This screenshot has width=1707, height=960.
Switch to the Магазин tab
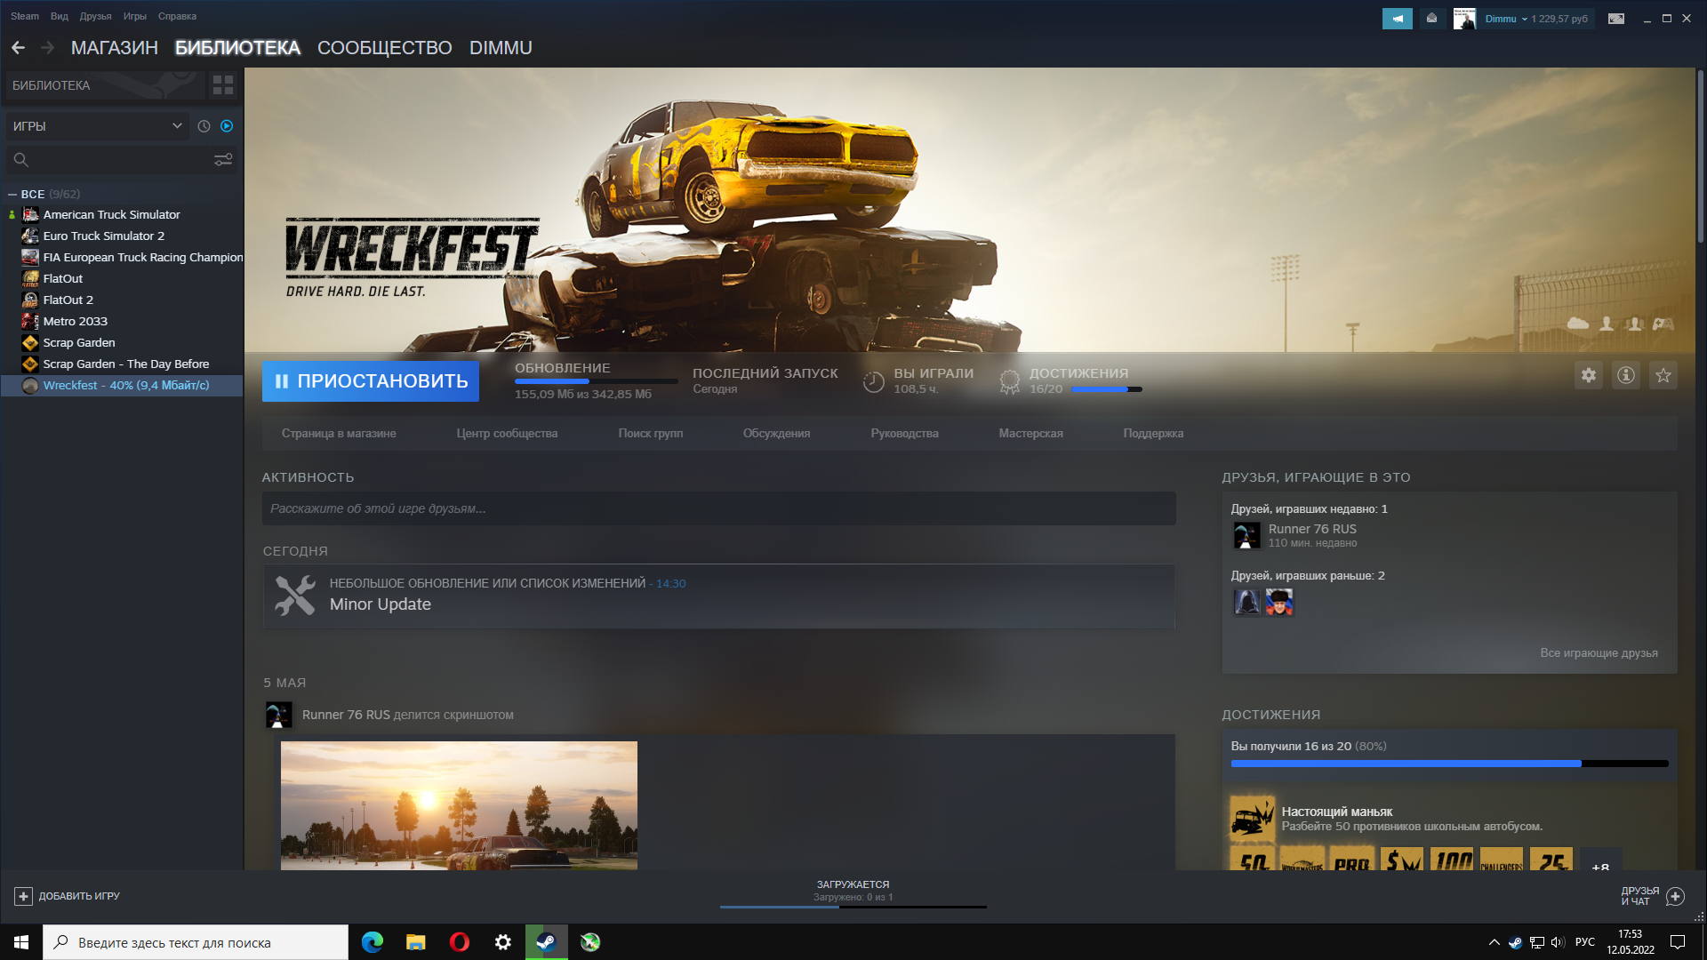114,48
